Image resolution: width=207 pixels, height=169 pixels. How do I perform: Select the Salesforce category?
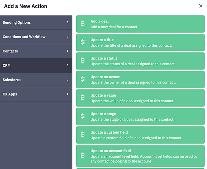point(36,80)
